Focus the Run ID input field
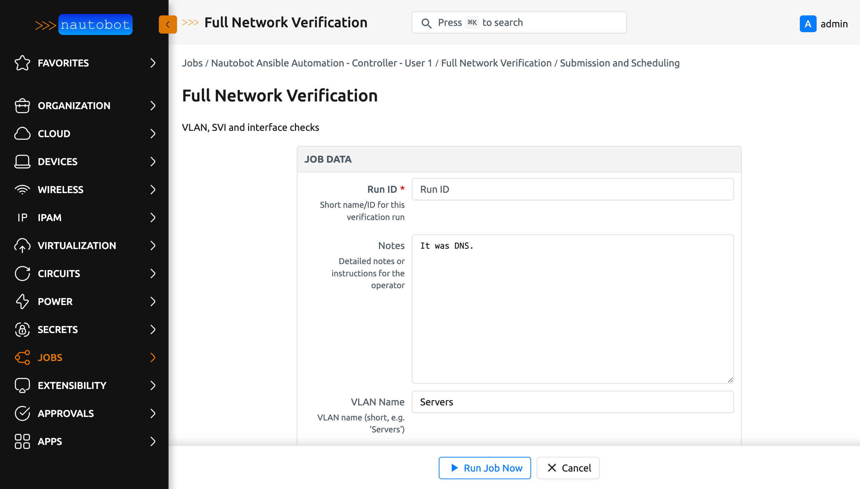860x489 pixels. (x=572, y=189)
